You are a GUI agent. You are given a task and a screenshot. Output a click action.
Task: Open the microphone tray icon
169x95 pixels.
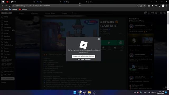[141, 92]
